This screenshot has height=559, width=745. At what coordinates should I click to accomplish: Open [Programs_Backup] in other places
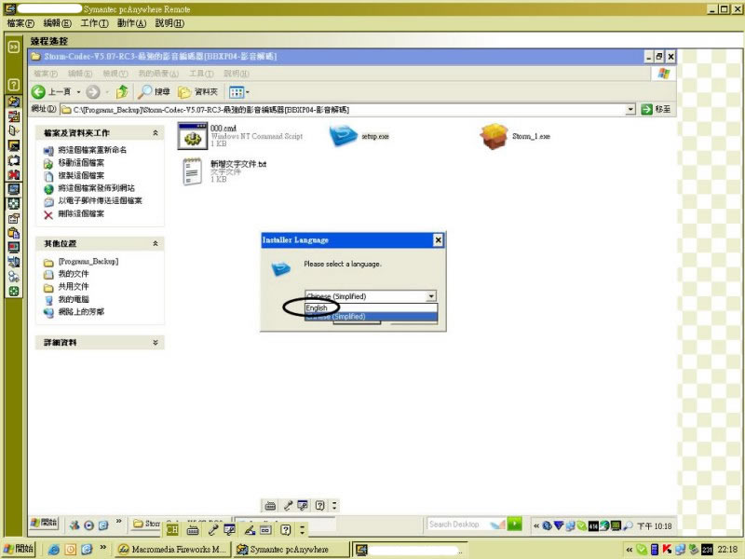click(x=88, y=262)
